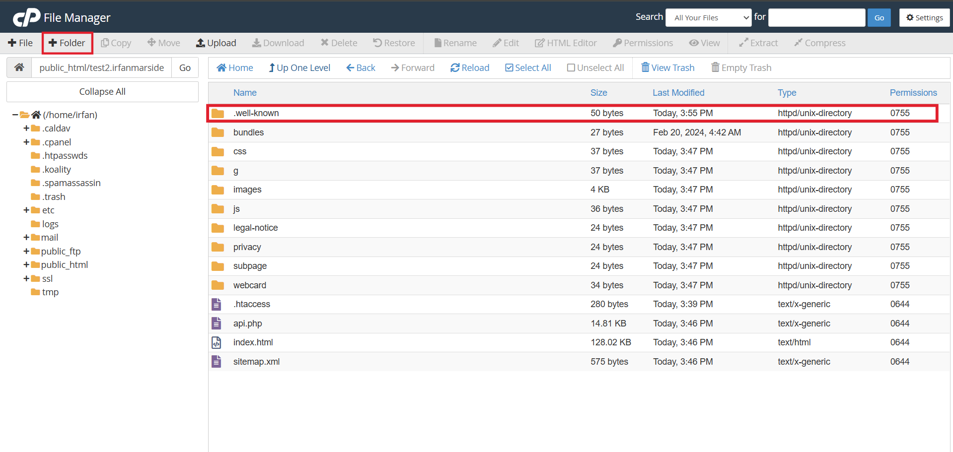Click the bundles folder icon
953x452 pixels.
[218, 132]
